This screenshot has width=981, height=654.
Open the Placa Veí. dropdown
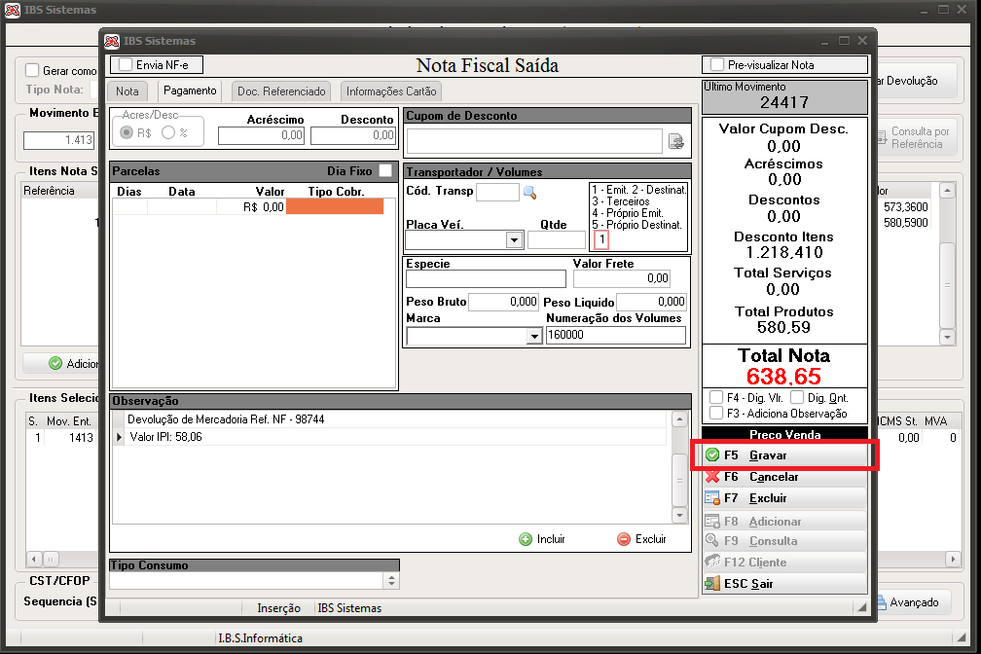514,239
